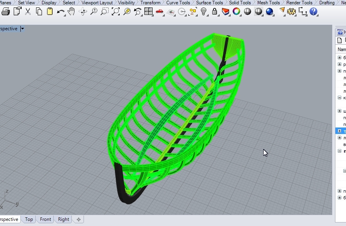This screenshot has width=346, height=226.
Task: Click the light bulb Hide objects icon
Action: pyautogui.click(x=204, y=11)
